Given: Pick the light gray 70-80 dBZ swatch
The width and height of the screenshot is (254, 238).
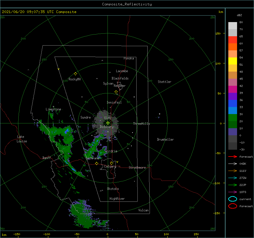Looking at the screenshot, I should [233, 26].
